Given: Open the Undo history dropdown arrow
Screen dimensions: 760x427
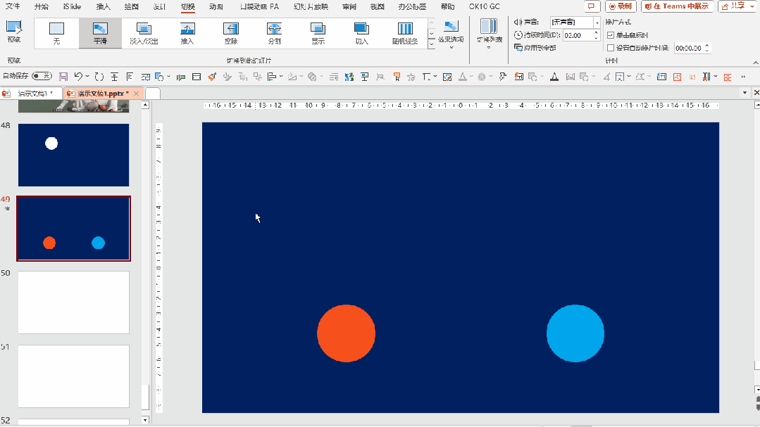Looking at the screenshot, I should click(87, 77).
